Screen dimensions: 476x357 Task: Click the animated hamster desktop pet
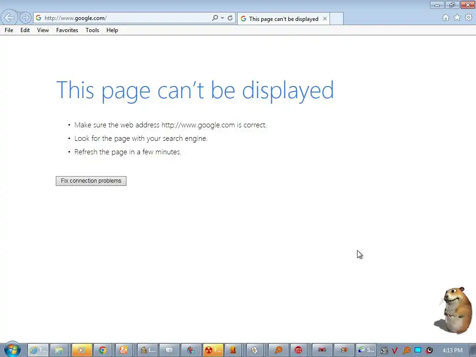[454, 310]
